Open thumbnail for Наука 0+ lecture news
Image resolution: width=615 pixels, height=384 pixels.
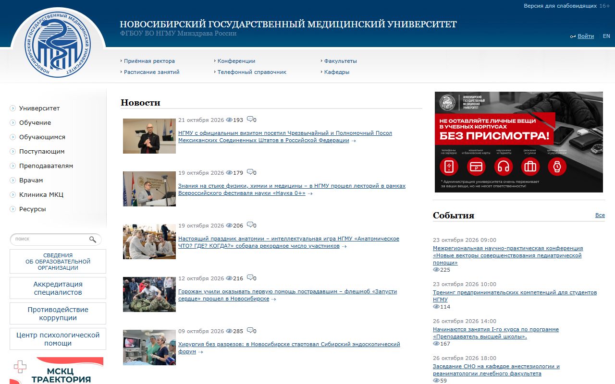149,189
